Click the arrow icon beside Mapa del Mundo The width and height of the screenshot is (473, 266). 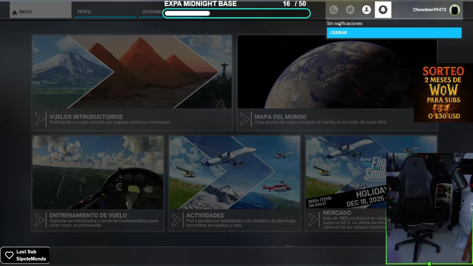[245, 119]
